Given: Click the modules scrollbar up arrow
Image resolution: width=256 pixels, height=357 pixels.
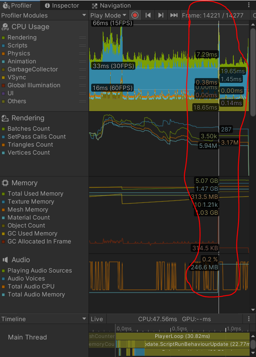Looking at the screenshot, I should pos(253,24).
